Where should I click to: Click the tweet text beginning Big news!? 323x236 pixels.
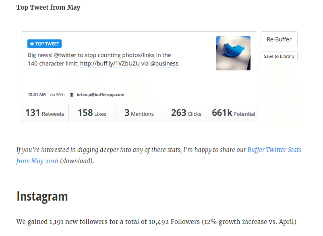[x=103, y=60]
